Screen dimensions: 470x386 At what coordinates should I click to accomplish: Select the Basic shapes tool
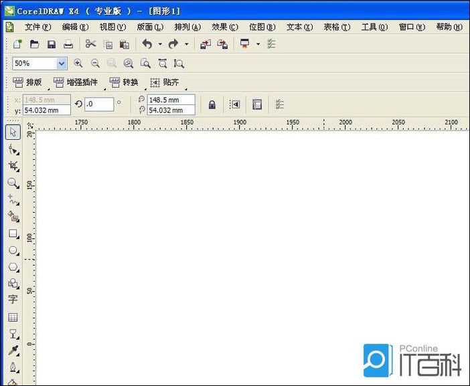tap(13, 283)
